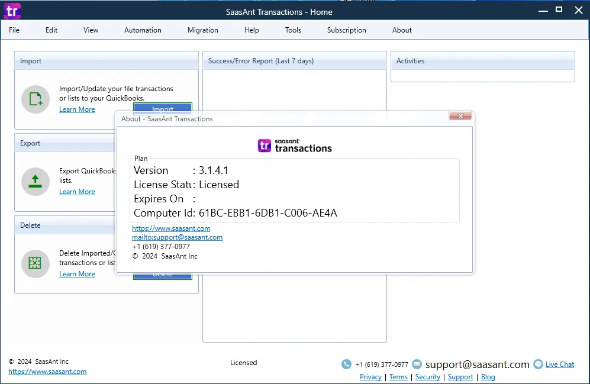
Task: Click the Import panel header
Action: pos(107,61)
